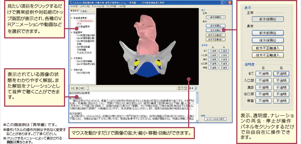
Task: Open the アニメーション menu
Action: (x=98, y=6)
